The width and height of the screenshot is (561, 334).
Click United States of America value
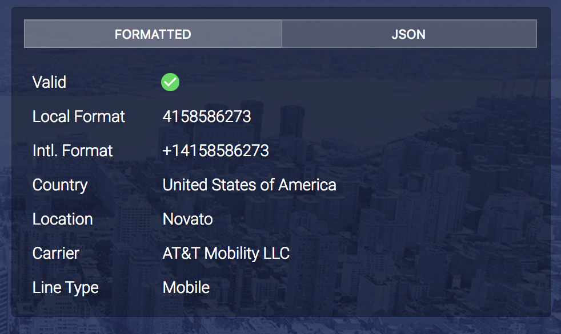[249, 185]
